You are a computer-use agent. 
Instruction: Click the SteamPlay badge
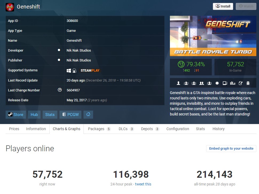[90, 71]
